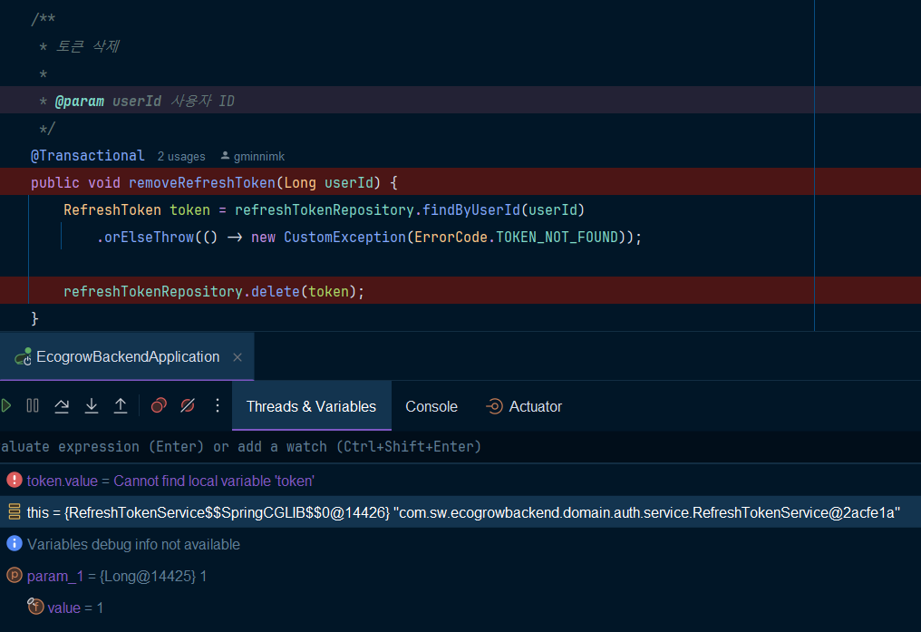Close the EcogrowBackendApplication debug tab

238,357
